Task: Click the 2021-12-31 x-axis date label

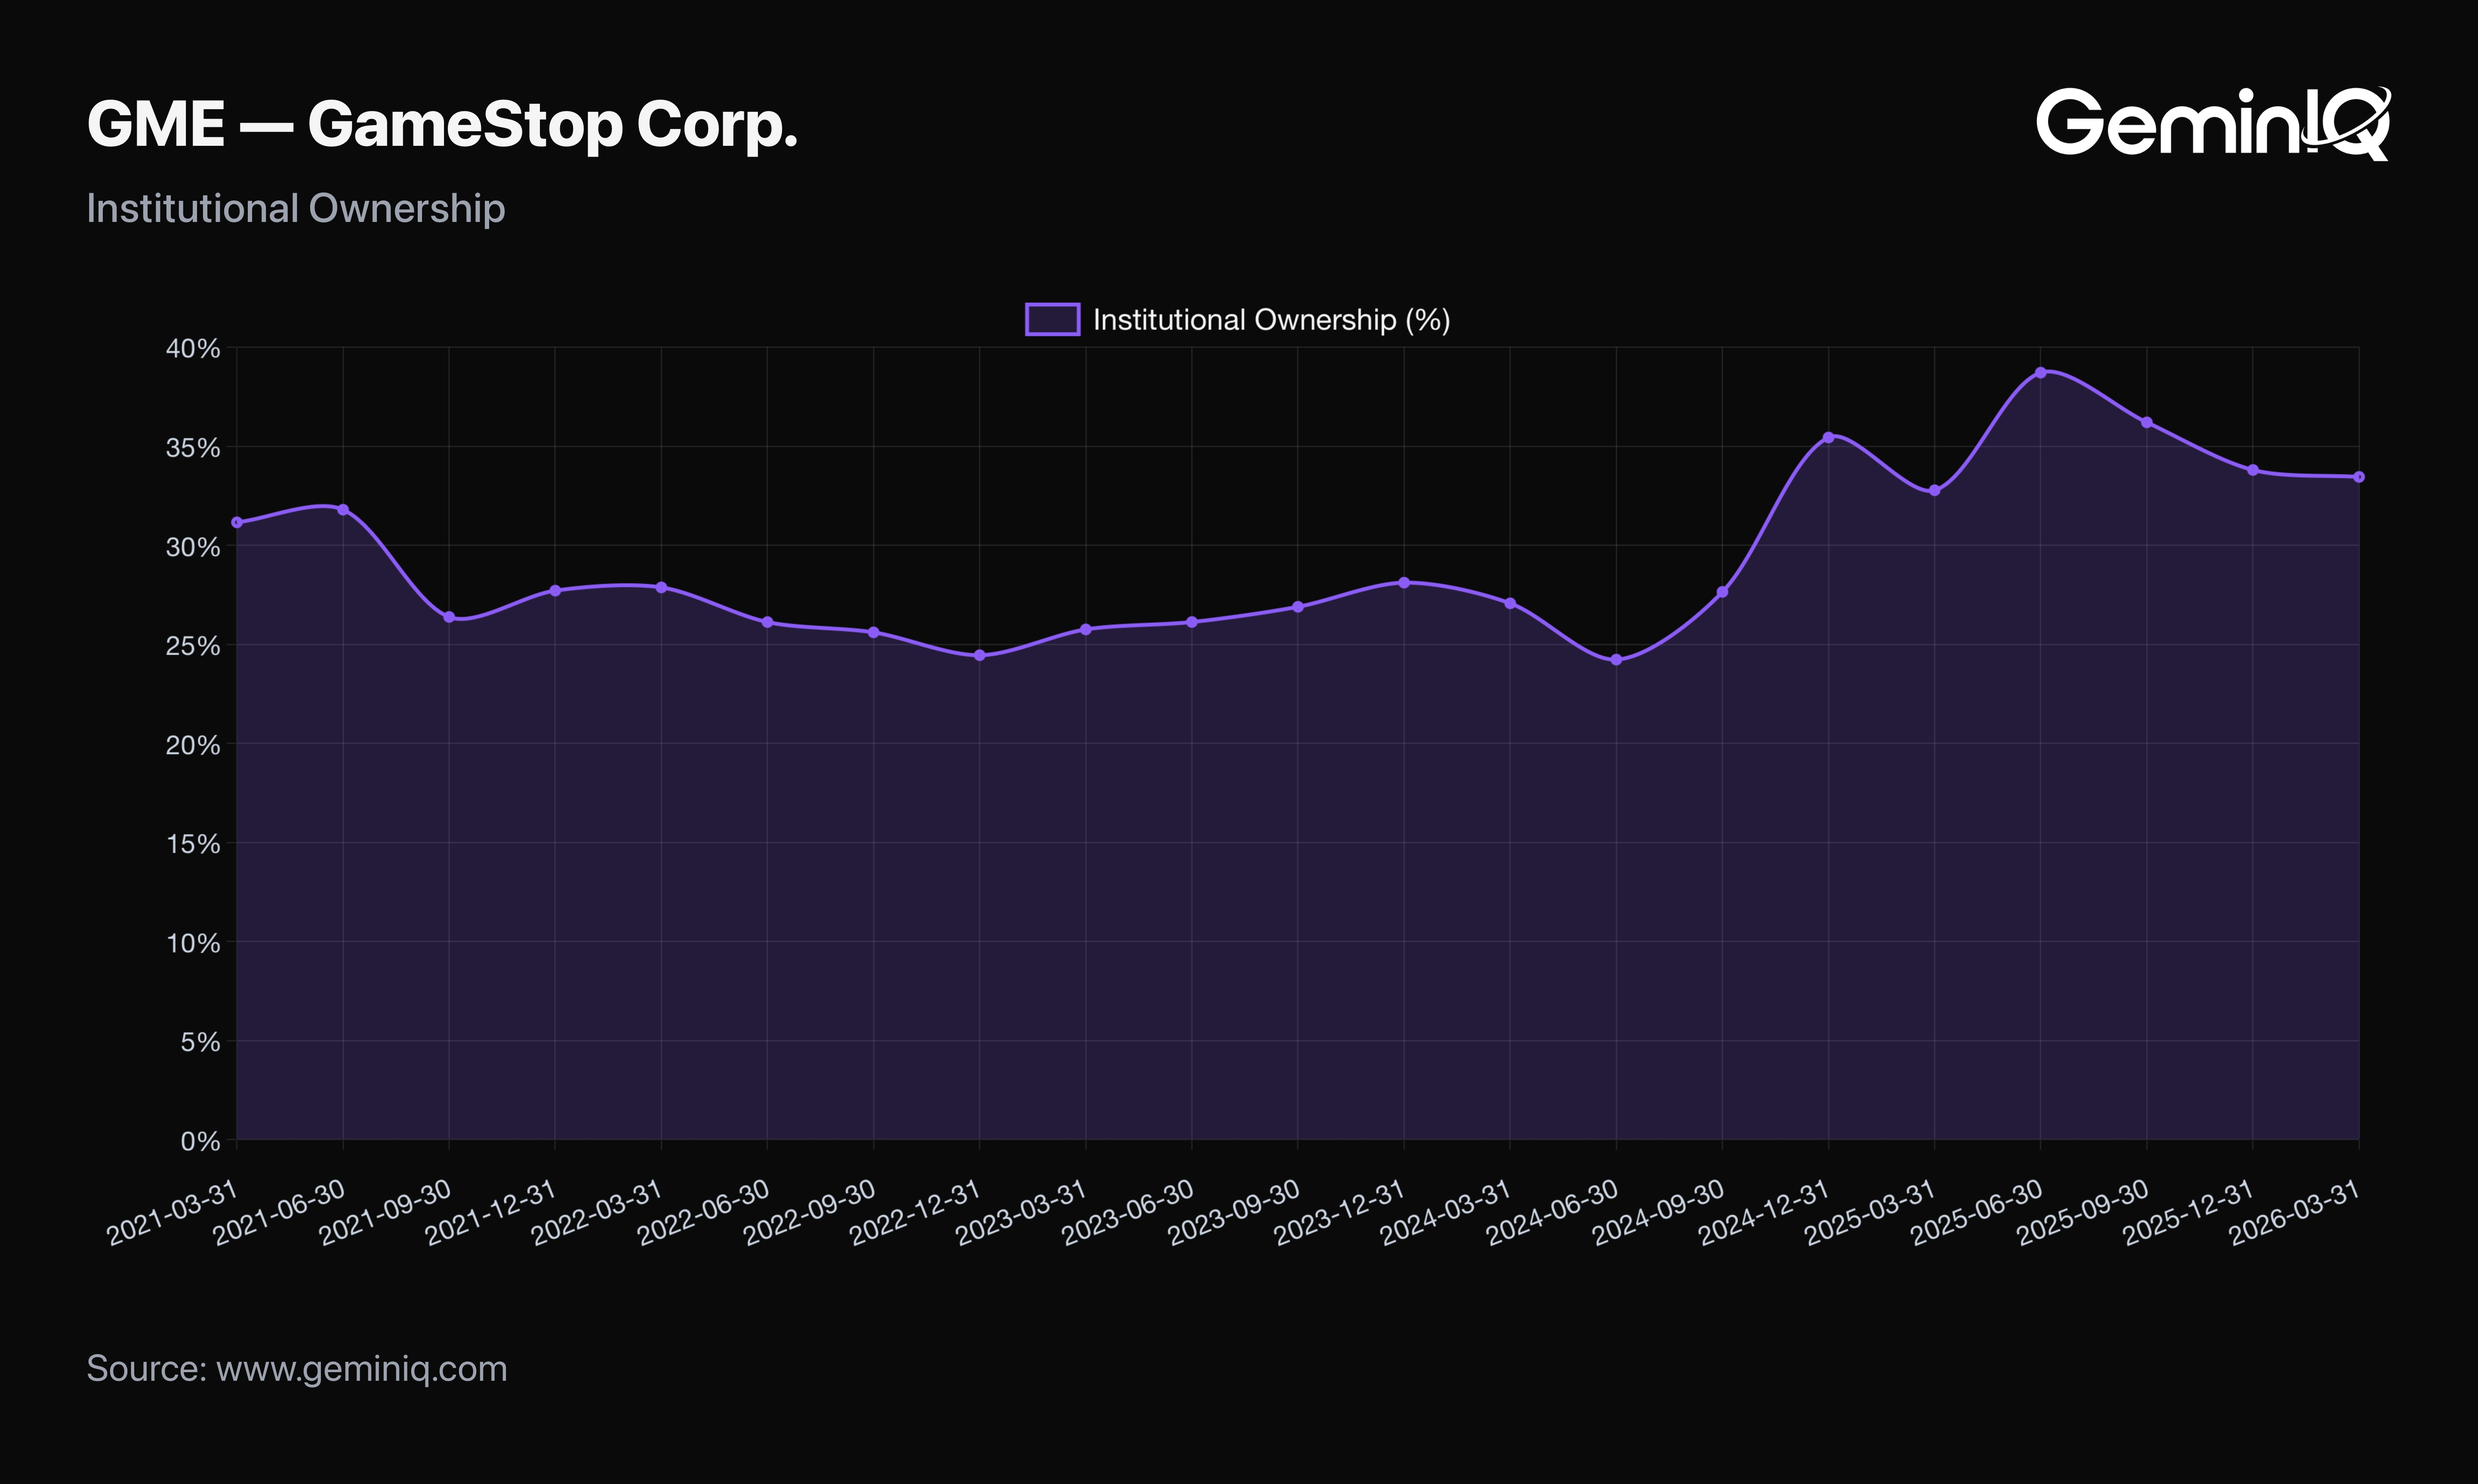Action: (491, 1212)
